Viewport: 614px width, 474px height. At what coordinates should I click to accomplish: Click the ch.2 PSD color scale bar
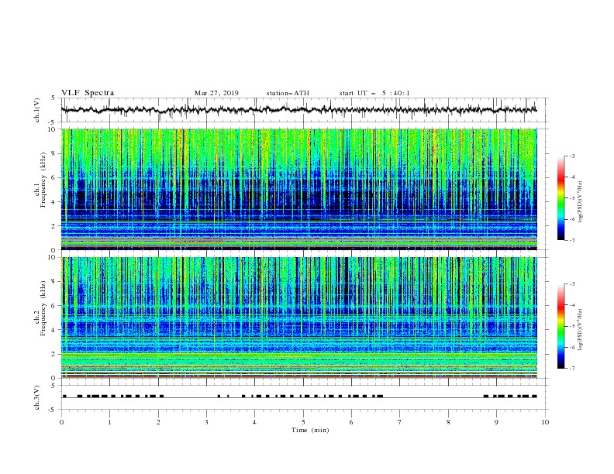coord(561,326)
